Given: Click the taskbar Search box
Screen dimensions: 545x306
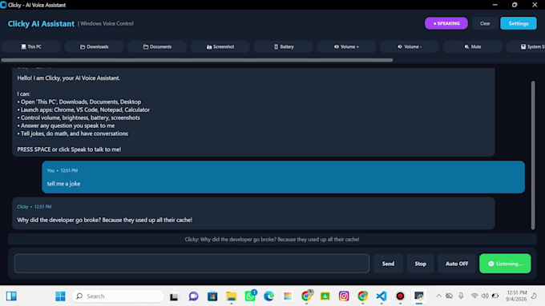Looking at the screenshot, I should [118, 296].
